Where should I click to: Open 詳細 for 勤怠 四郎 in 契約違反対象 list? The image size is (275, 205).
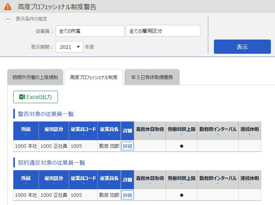click(x=127, y=195)
